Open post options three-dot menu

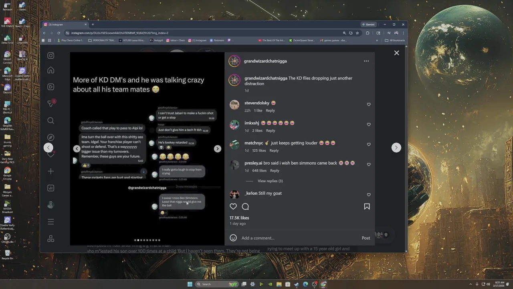pos(366,61)
